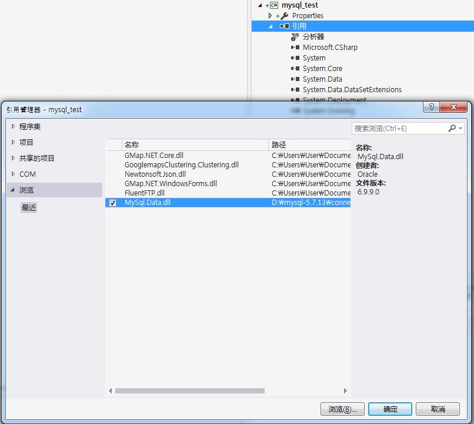Click the scroll left arrow in list

[111, 391]
